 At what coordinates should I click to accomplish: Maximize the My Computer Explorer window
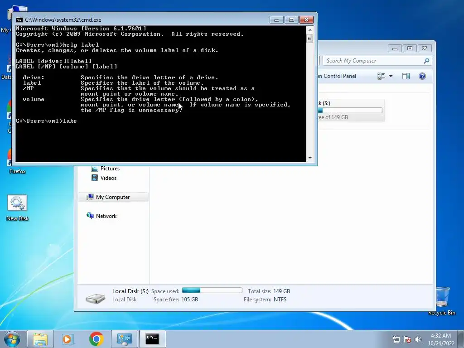(x=410, y=48)
